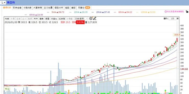Click the 40.2 low price label

click(x=7, y=89)
